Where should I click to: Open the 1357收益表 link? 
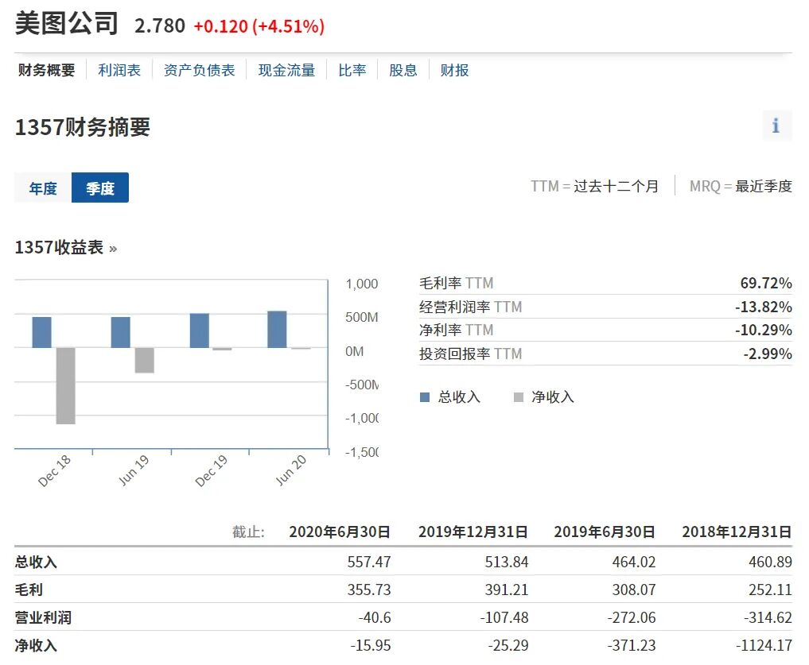coord(59,247)
